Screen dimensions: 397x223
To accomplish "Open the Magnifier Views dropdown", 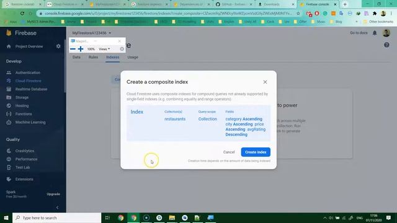I will point(104,49).
